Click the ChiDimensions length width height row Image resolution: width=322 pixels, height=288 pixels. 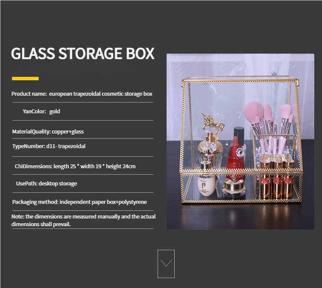pyautogui.click(x=75, y=166)
